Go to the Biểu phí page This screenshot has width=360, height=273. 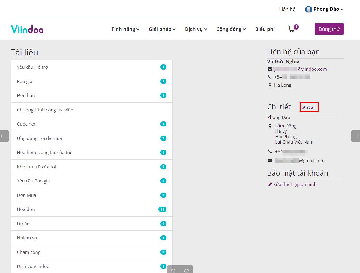(x=265, y=29)
